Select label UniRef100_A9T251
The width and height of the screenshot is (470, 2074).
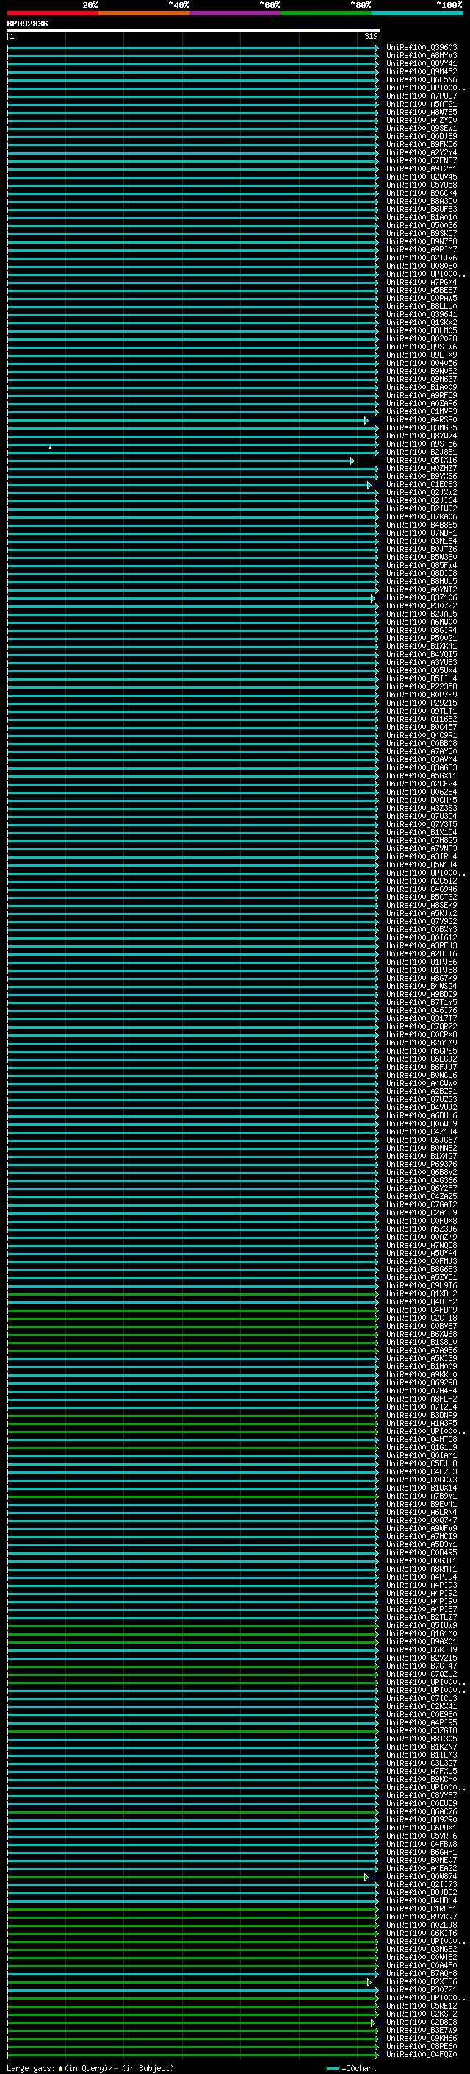tap(422, 169)
